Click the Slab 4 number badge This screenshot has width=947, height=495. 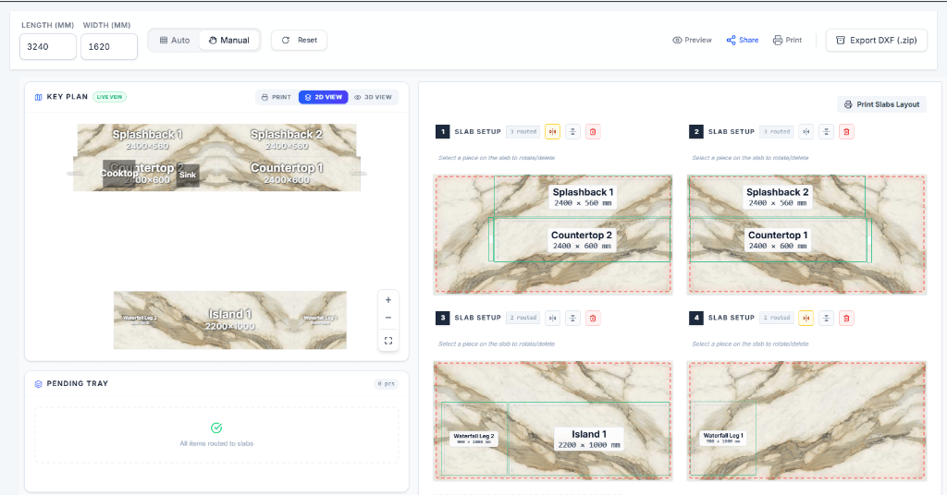696,318
